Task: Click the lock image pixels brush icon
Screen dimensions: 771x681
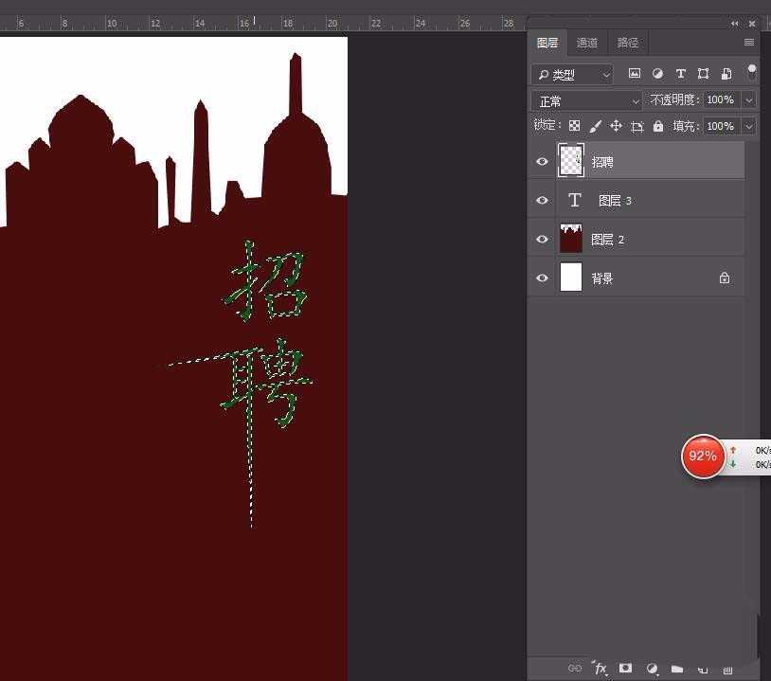Action: 596,126
